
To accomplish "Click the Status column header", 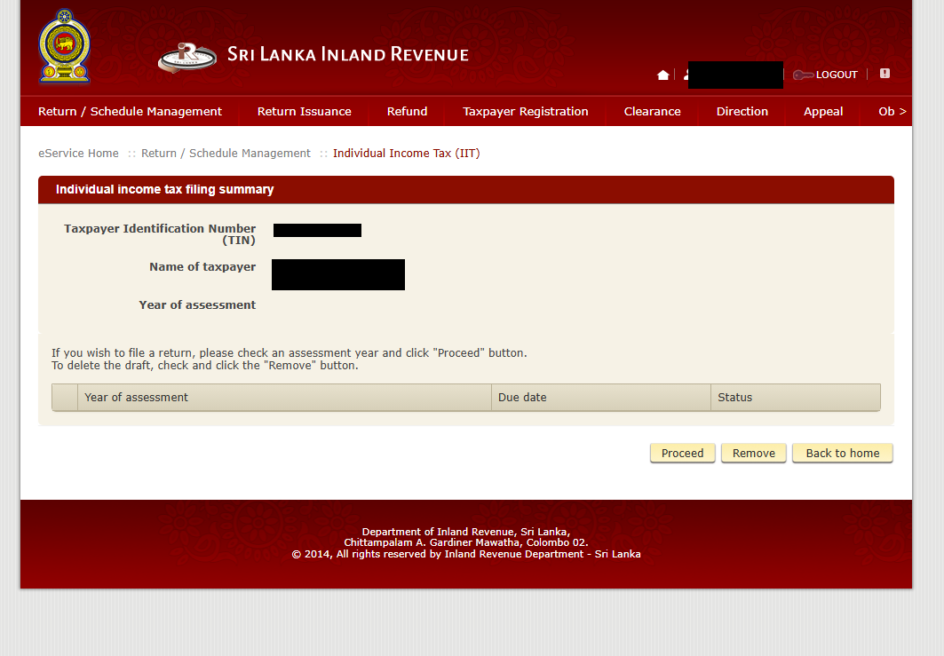I will coord(796,397).
